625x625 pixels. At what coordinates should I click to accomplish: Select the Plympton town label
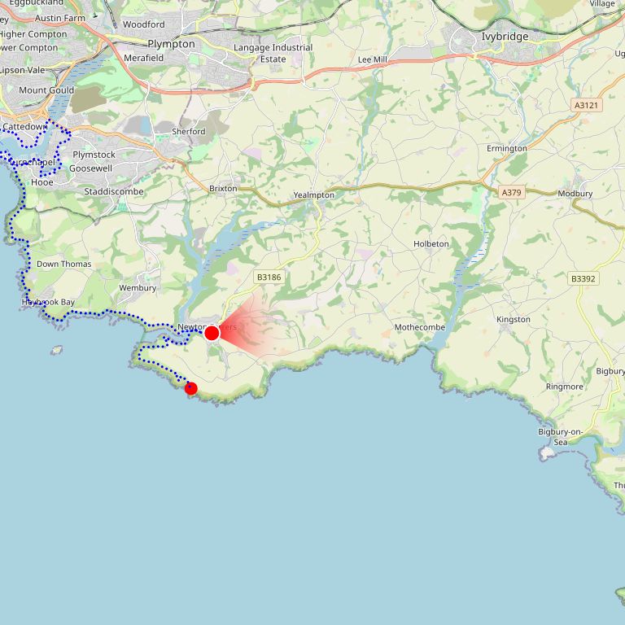click(172, 44)
